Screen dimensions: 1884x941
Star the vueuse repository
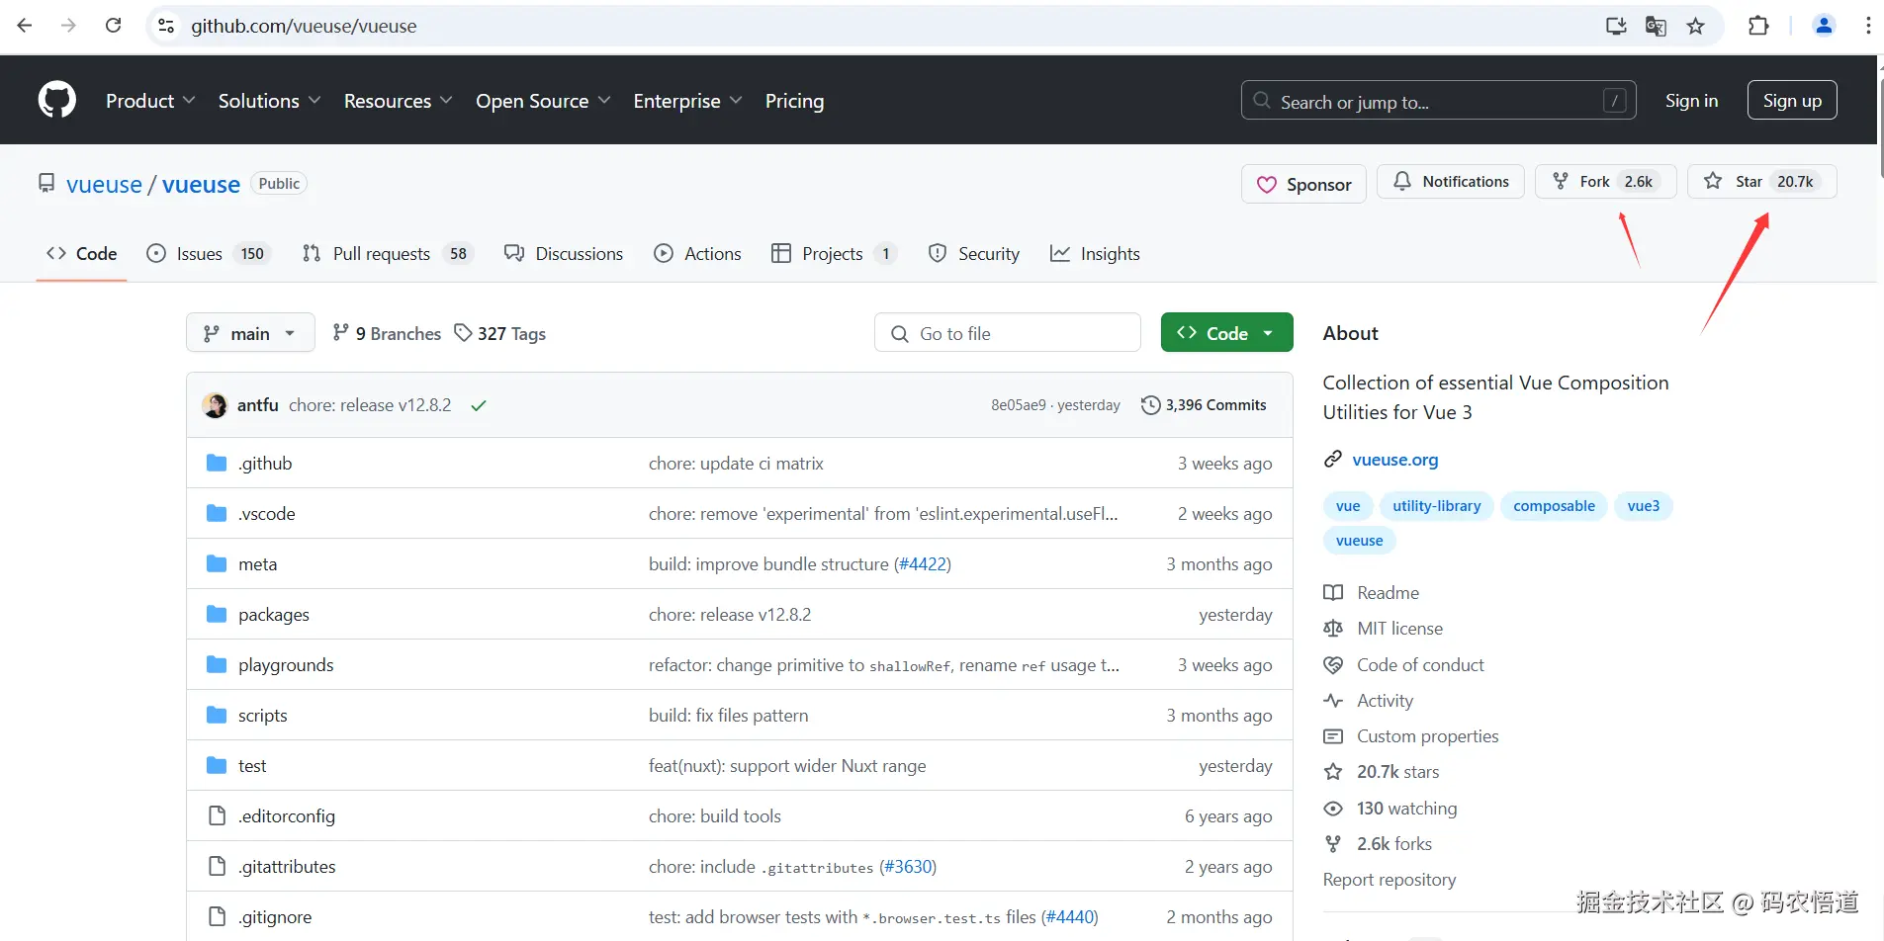coord(1762,182)
